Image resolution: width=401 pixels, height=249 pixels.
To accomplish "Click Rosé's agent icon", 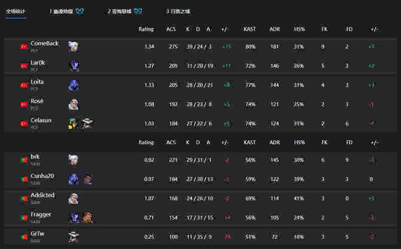I will click(x=74, y=105).
